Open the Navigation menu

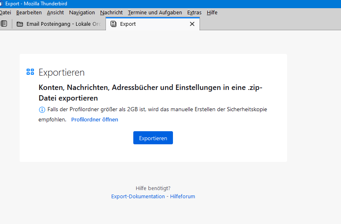pos(82,13)
